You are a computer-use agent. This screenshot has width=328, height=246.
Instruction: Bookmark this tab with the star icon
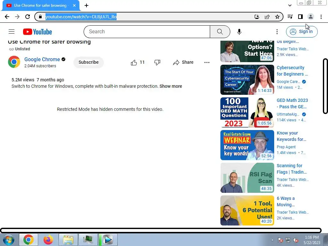[x=277, y=17]
